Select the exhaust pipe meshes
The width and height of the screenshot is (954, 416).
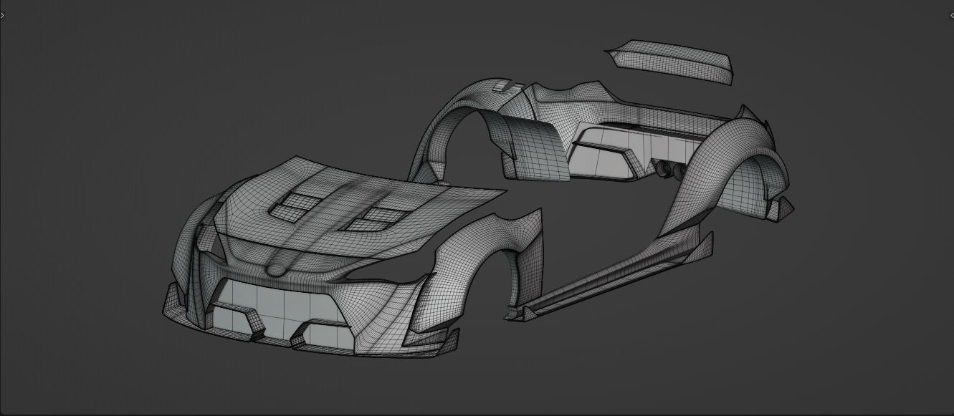[x=667, y=166]
